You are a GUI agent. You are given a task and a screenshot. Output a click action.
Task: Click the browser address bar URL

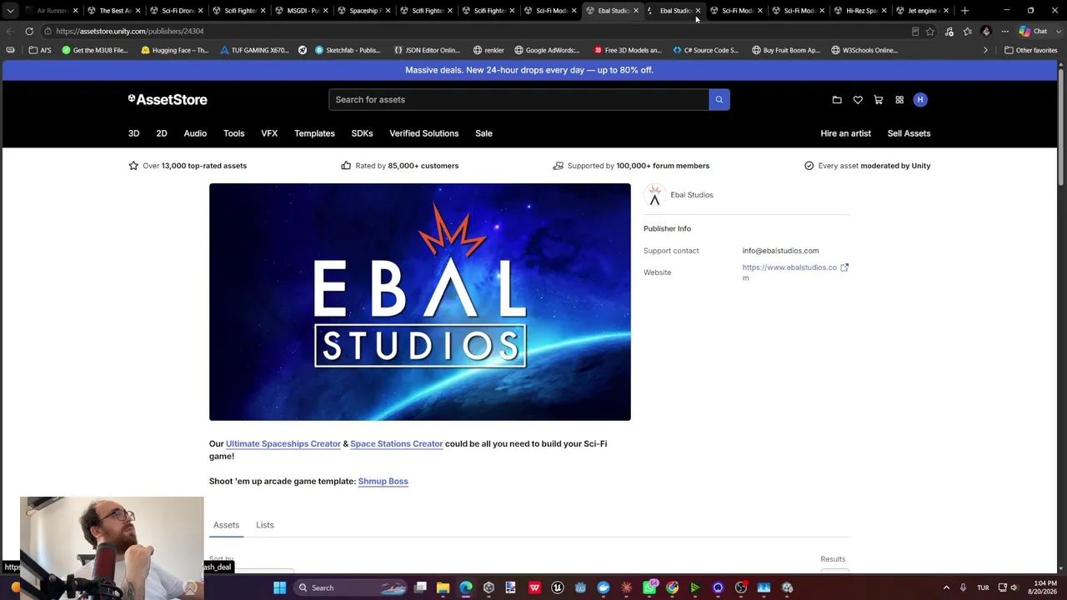130,32
